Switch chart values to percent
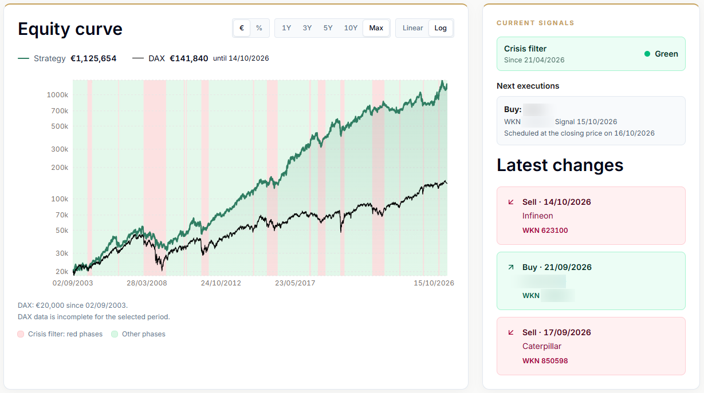The height and width of the screenshot is (393, 704). point(259,28)
